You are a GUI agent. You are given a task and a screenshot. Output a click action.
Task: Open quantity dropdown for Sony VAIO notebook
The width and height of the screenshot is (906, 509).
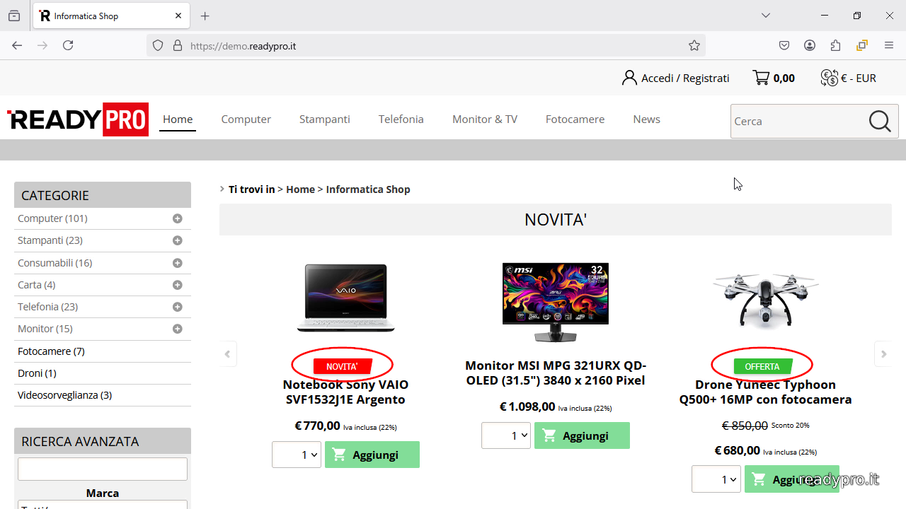pyautogui.click(x=297, y=455)
